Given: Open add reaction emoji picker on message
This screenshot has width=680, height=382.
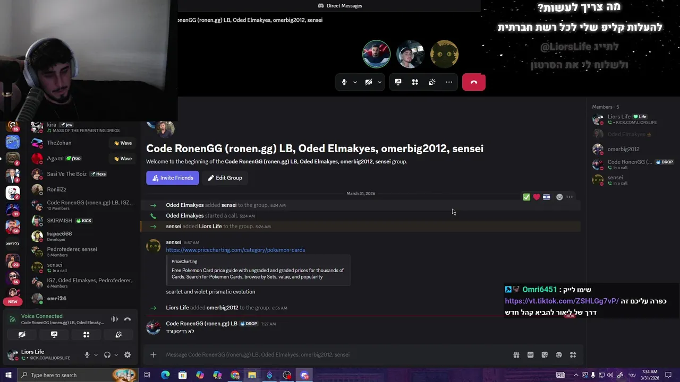Looking at the screenshot, I should pos(559,197).
